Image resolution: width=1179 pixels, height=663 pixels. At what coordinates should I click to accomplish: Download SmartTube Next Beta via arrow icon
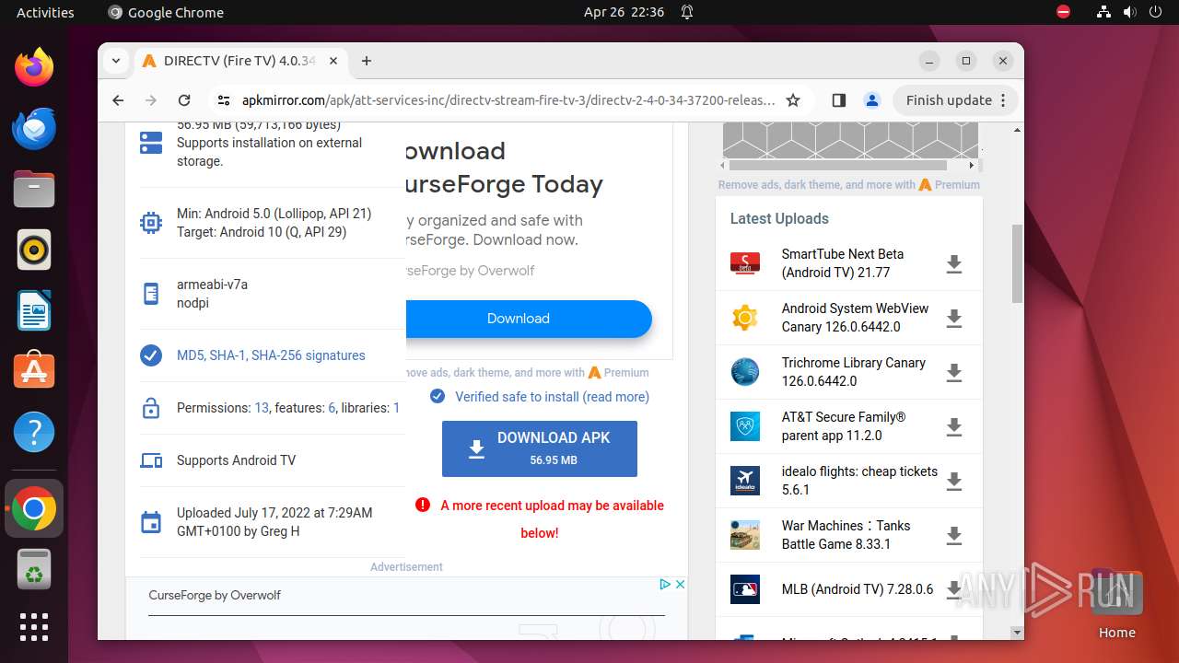pyautogui.click(x=954, y=264)
